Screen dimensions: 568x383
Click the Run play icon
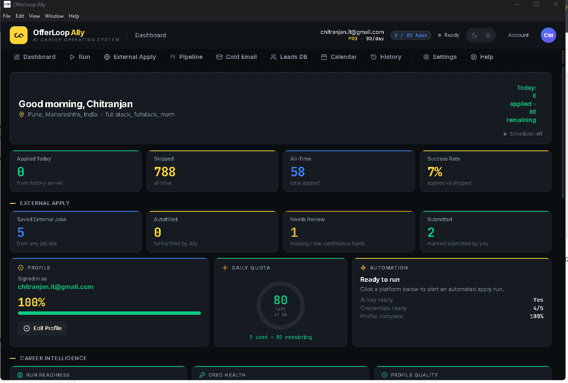coord(72,57)
